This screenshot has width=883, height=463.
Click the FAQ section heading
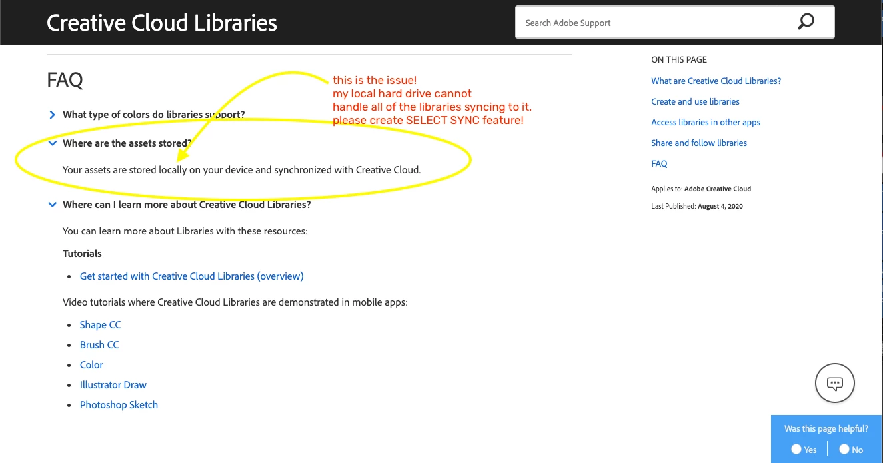tap(65, 80)
